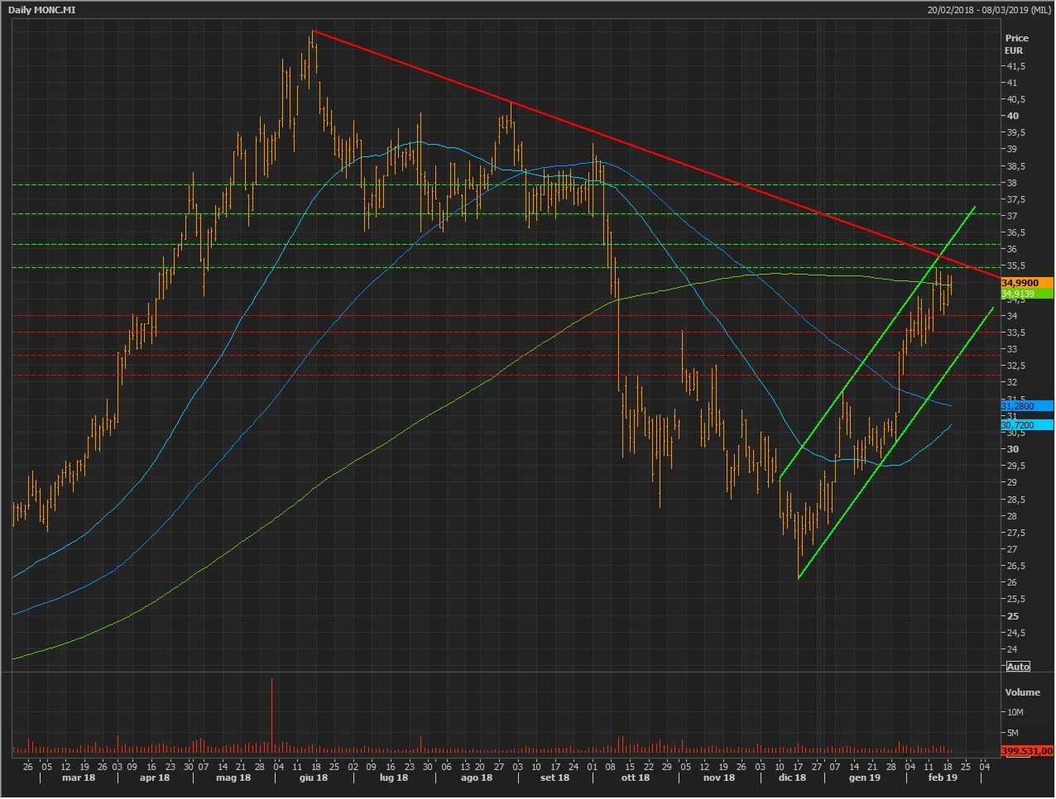Click the bold 30 price axis label

click(1012, 449)
